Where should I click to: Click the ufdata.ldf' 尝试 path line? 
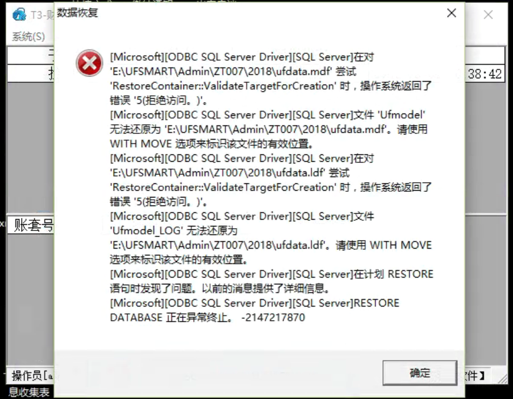[230, 173]
